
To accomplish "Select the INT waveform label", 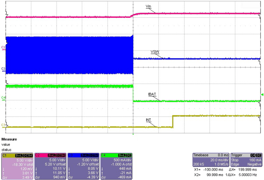I will pyautogui.click(x=149, y=120).
